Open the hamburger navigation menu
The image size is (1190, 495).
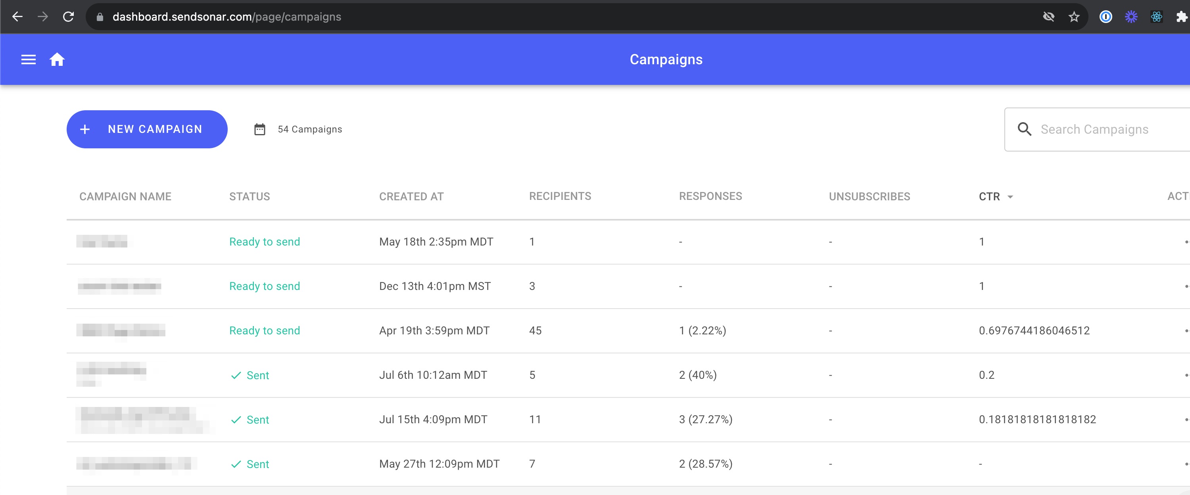point(28,59)
